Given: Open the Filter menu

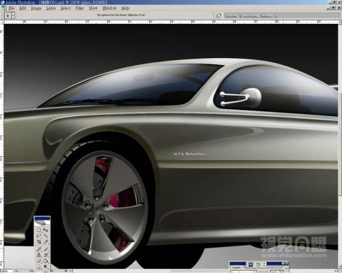Looking at the screenshot, I should coord(79,8).
